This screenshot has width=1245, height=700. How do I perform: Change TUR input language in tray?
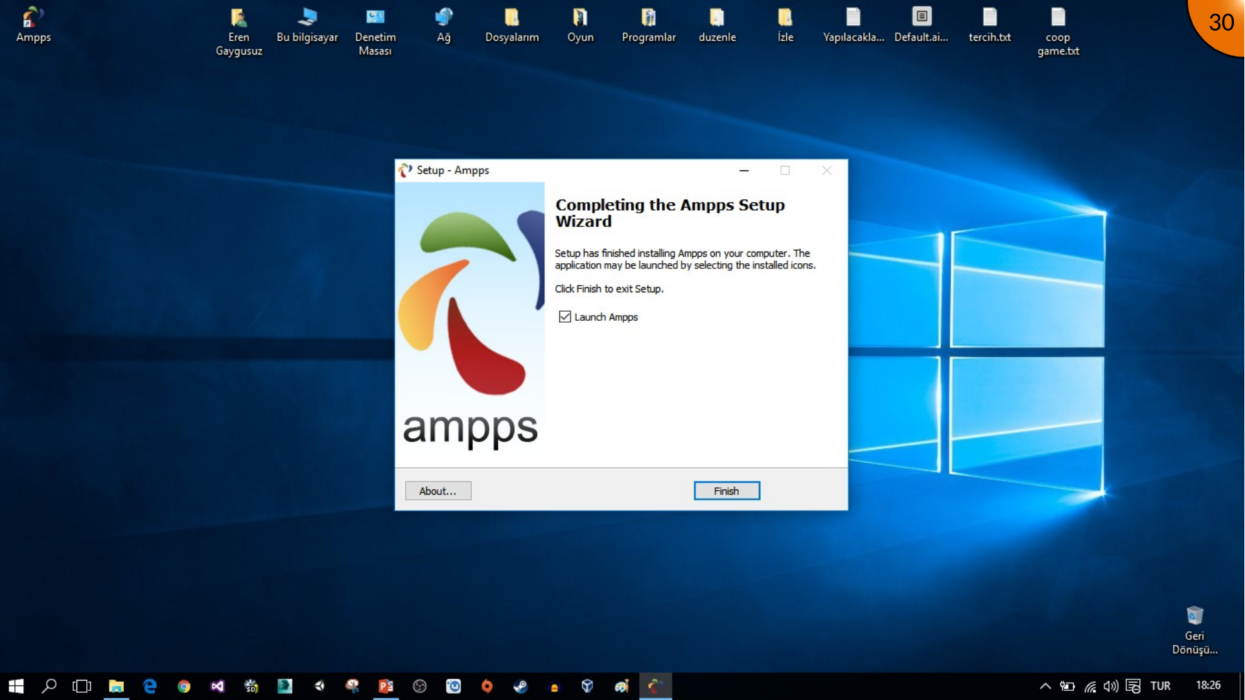coord(1160,686)
